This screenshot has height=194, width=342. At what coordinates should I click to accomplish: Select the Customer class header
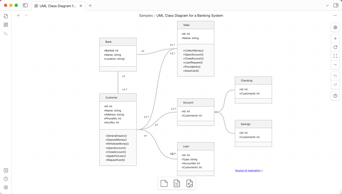tap(118, 97)
